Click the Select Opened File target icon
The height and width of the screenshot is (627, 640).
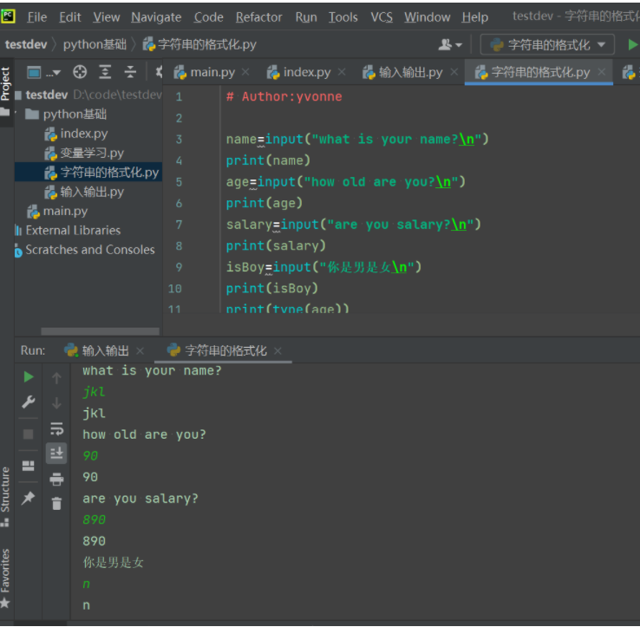click(x=80, y=72)
